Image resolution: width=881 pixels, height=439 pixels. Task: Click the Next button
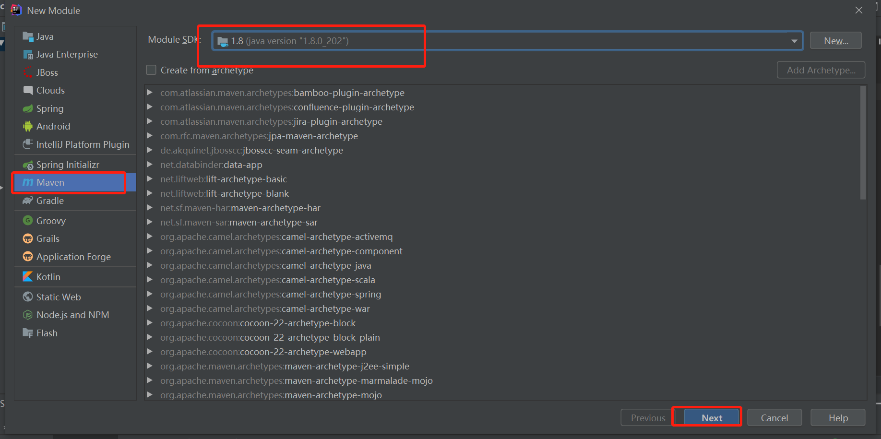pyautogui.click(x=712, y=418)
